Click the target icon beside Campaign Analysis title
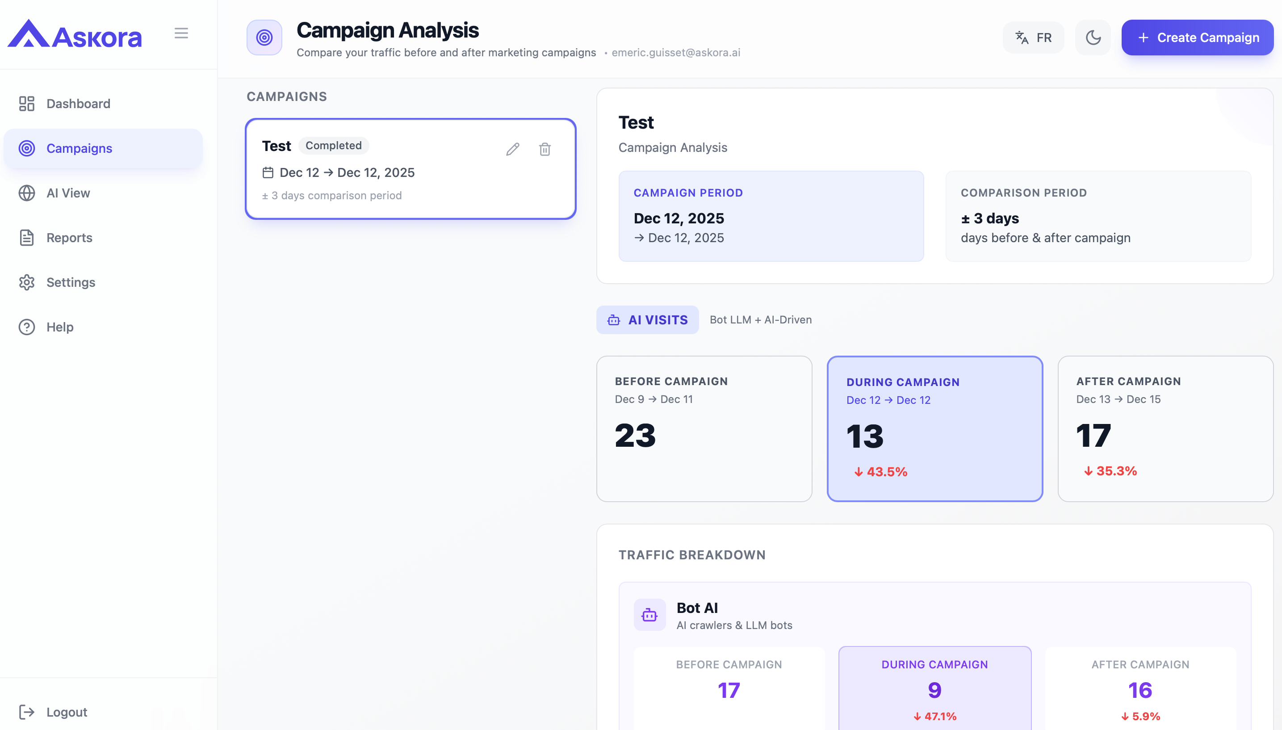The width and height of the screenshot is (1282, 730). (x=264, y=38)
